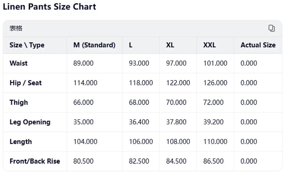Click the 表格 label
Screen dimensions: 289x174
coord(16,28)
